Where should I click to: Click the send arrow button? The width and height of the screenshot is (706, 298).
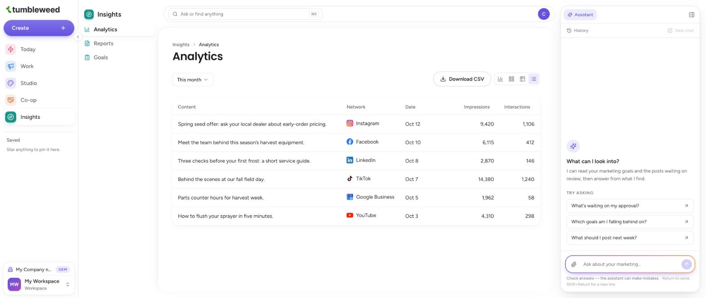click(686, 265)
